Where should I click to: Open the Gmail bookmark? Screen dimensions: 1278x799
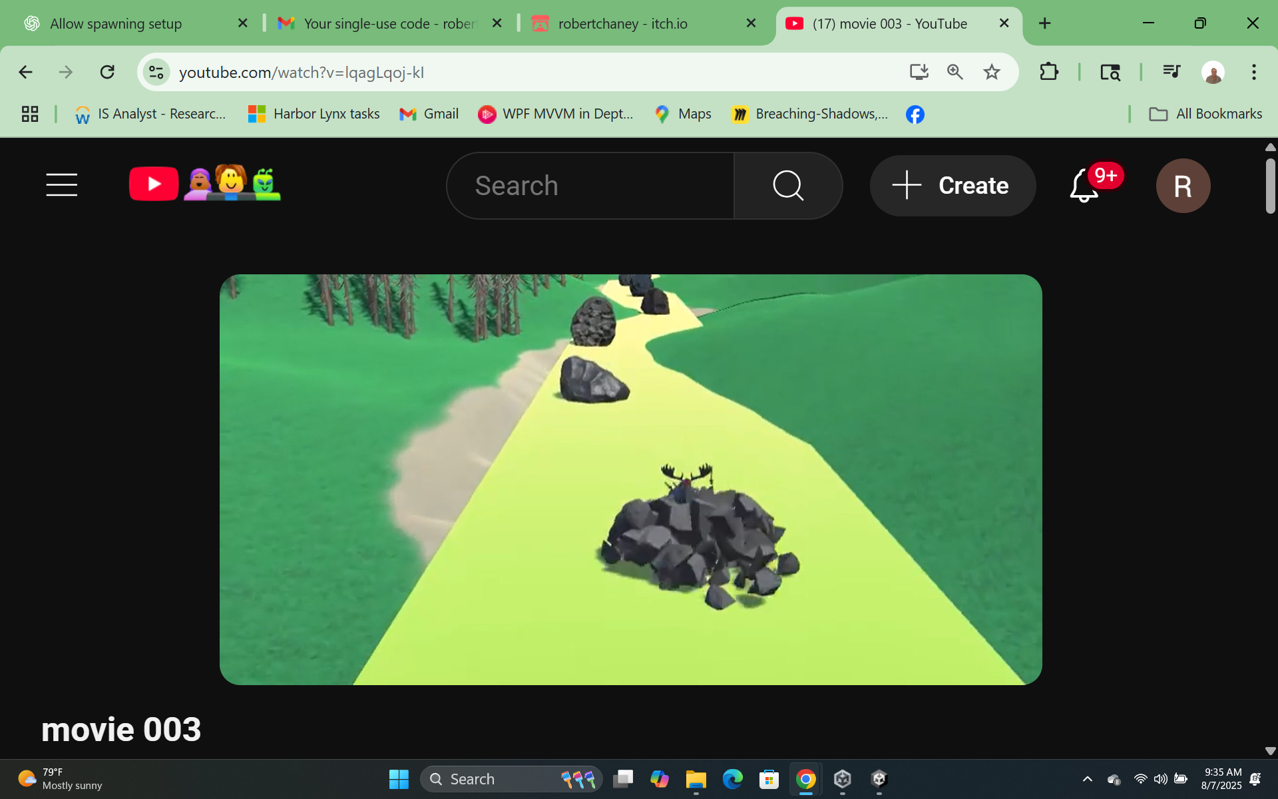(429, 114)
